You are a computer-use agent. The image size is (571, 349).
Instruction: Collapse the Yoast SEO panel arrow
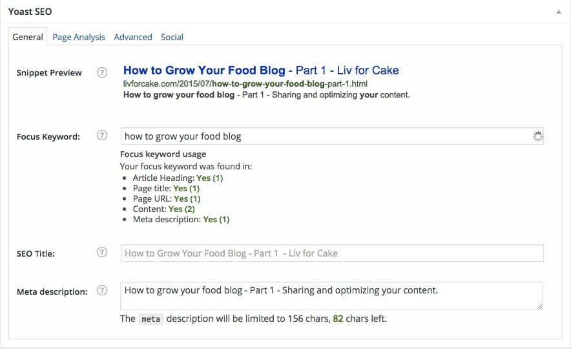(x=557, y=12)
